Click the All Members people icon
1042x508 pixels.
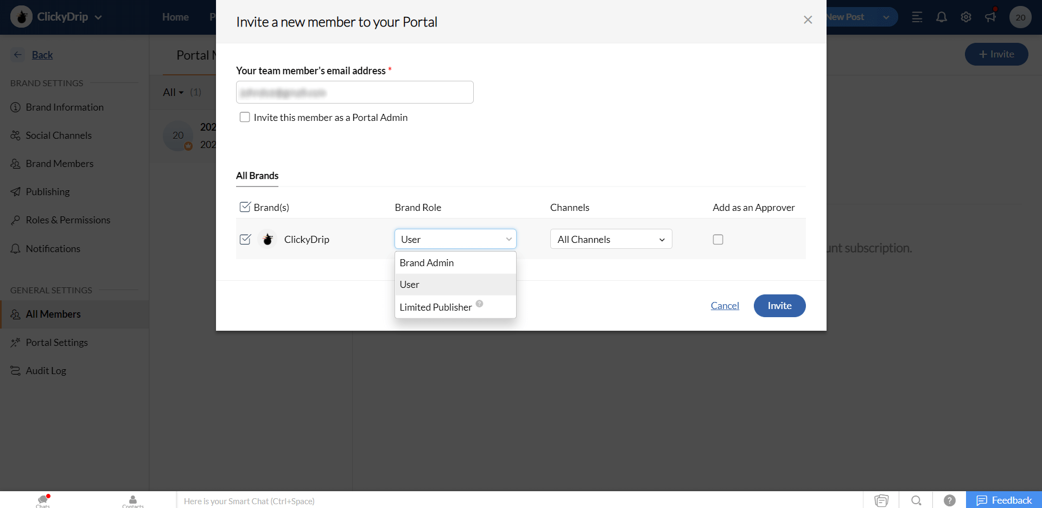coord(16,314)
